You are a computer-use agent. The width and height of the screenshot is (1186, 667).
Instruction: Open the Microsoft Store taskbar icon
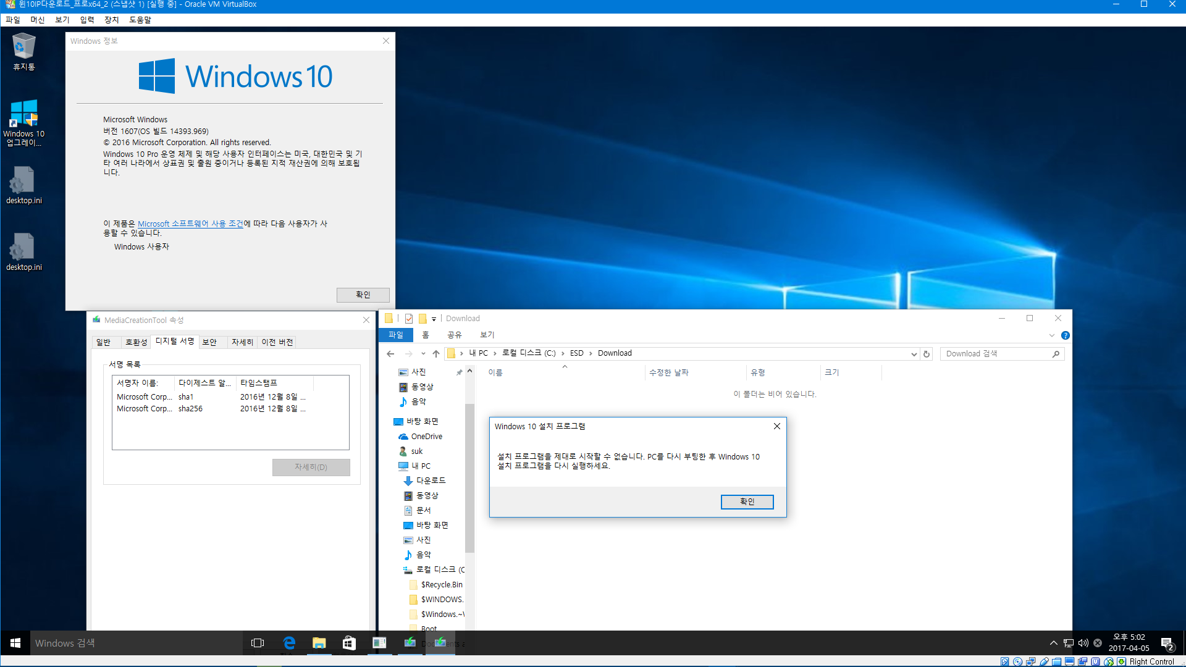[349, 643]
